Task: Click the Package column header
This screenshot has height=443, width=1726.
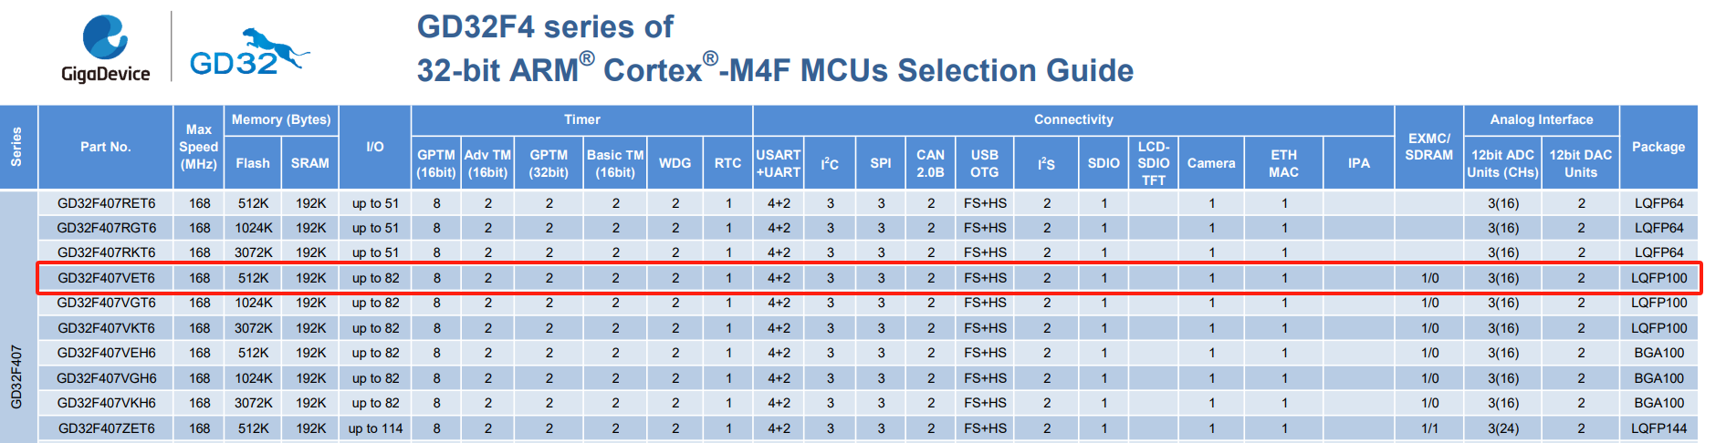Action: click(1658, 147)
